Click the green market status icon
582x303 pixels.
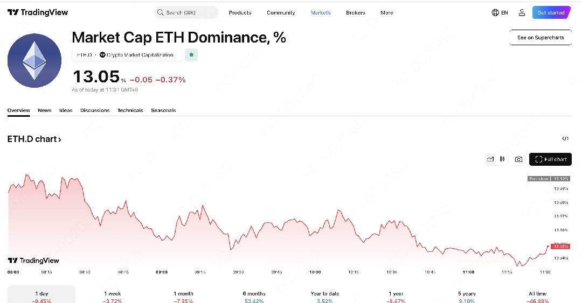coord(191,55)
